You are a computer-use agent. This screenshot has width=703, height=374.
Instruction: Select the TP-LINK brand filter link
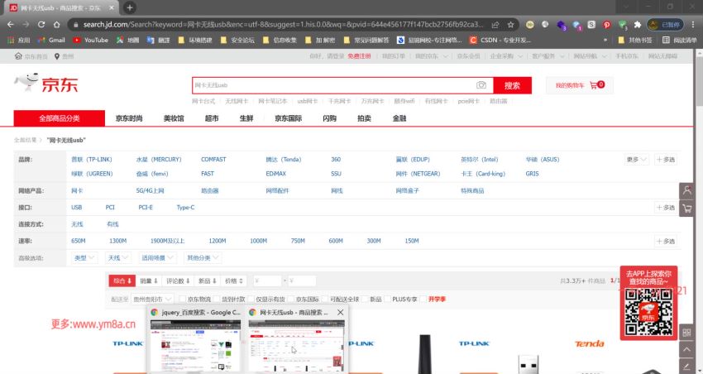91,160
